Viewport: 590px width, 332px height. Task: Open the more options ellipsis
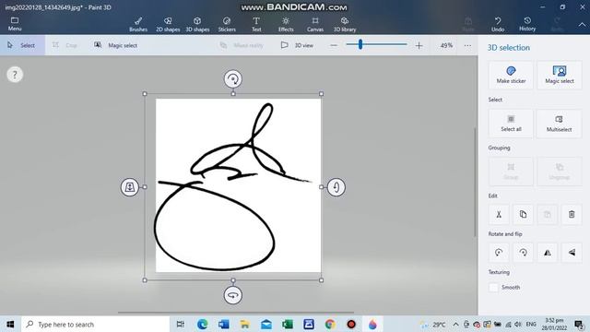click(467, 45)
